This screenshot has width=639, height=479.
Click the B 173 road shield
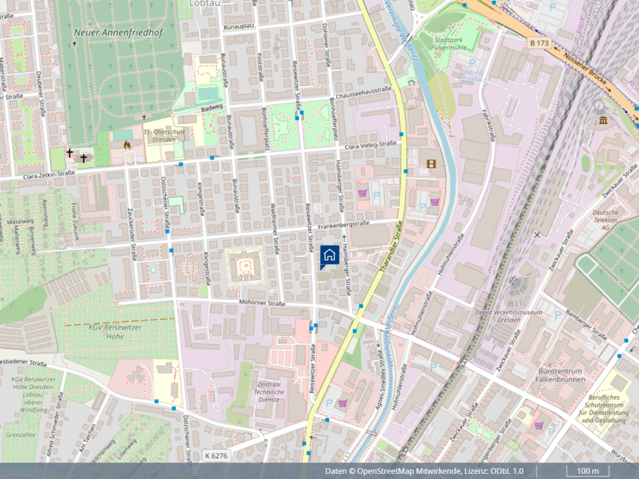(x=540, y=43)
